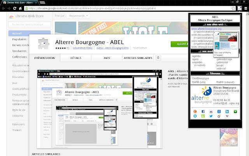Click the green plus icon in ABEL popup
The height and width of the screenshot is (156, 249).
tap(235, 112)
